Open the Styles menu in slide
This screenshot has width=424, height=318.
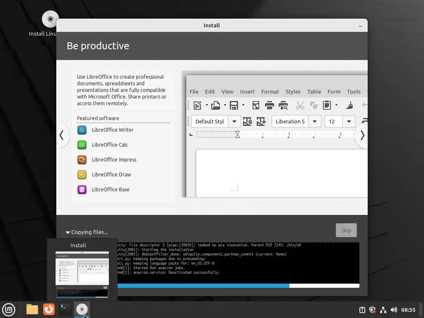293,92
